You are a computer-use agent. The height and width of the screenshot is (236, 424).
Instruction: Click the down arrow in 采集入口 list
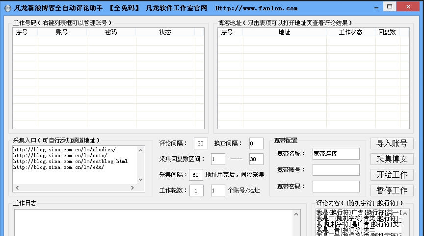click(x=140, y=179)
